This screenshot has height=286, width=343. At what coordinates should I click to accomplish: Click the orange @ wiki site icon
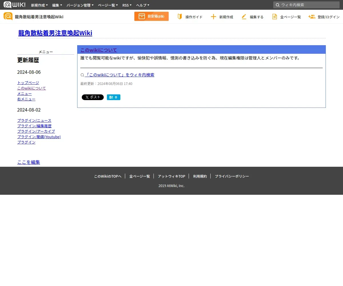click(8, 16)
